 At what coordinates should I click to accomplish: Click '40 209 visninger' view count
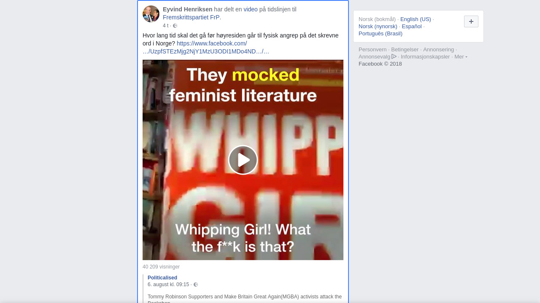[161, 267]
